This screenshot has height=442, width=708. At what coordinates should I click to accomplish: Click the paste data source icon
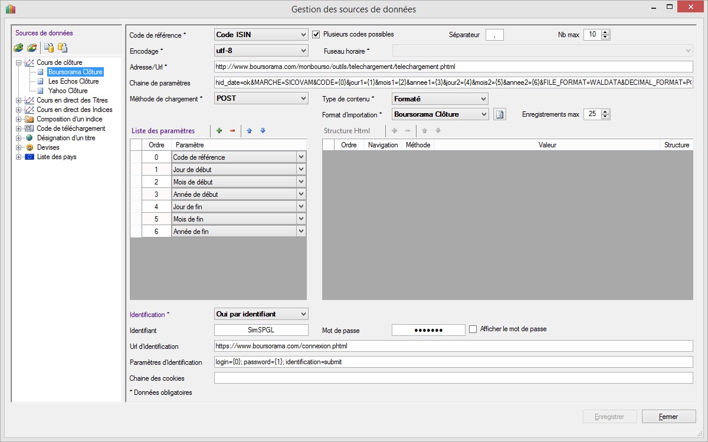(63, 48)
